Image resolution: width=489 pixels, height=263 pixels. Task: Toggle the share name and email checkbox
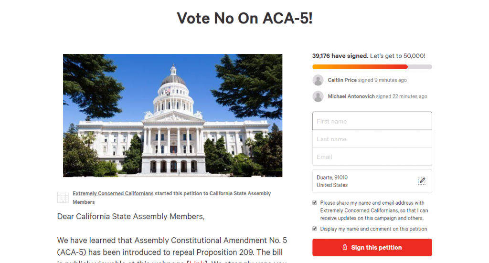(x=315, y=203)
